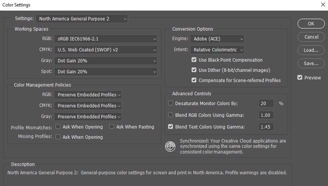Viewport: 328px width, 186px height.
Task: Open the Settings preset dropdown
Action: (x=82, y=19)
